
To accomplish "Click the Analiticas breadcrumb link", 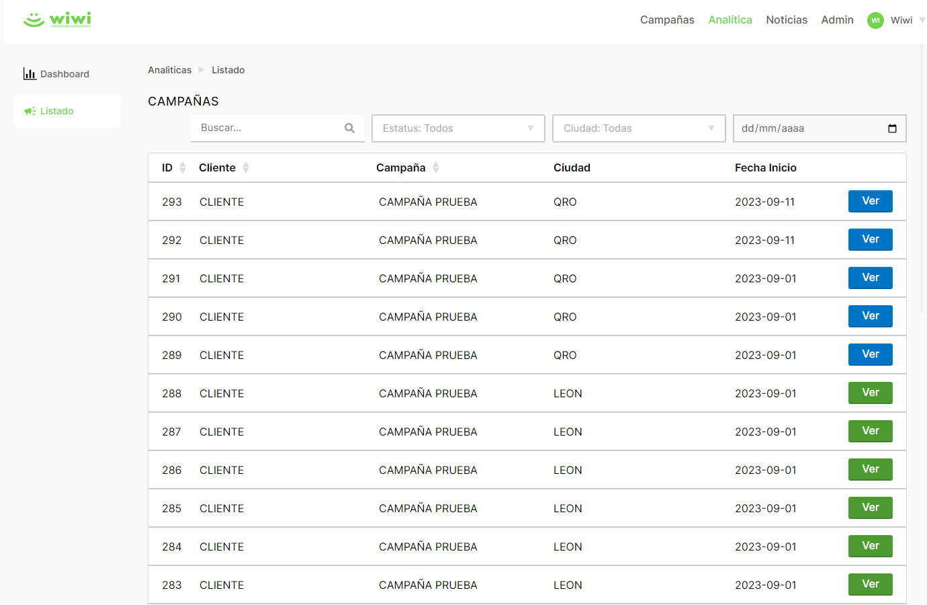I will click(x=169, y=70).
